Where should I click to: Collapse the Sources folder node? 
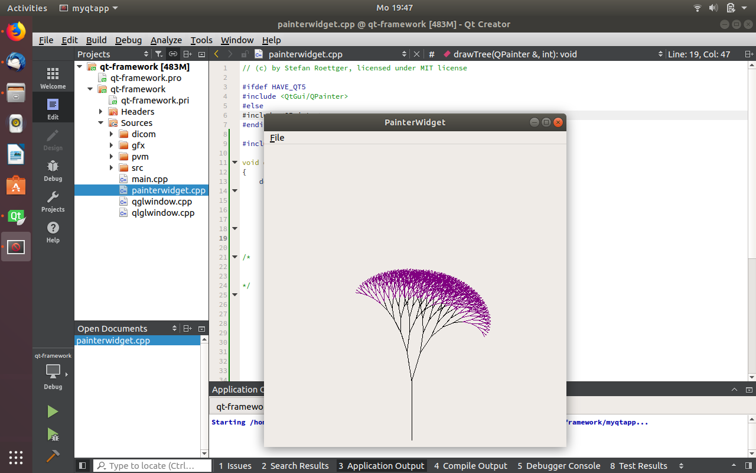[x=100, y=123]
